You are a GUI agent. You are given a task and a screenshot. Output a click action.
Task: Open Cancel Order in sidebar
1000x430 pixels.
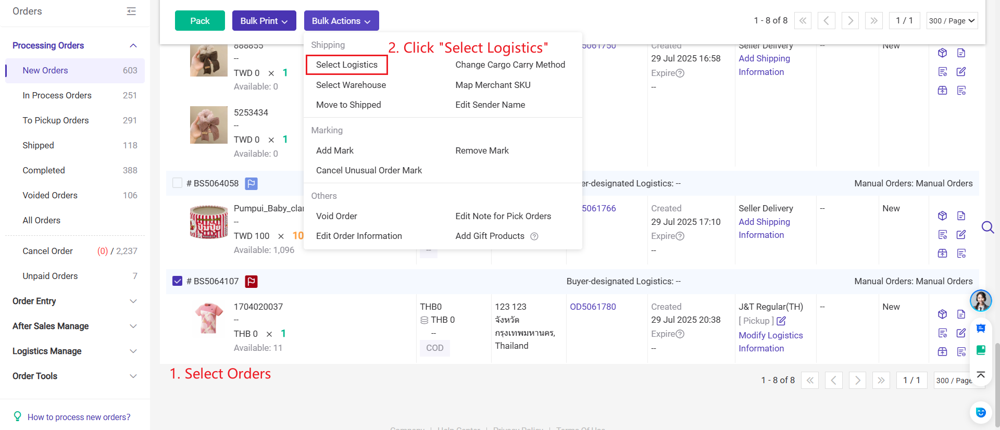[x=75, y=251]
